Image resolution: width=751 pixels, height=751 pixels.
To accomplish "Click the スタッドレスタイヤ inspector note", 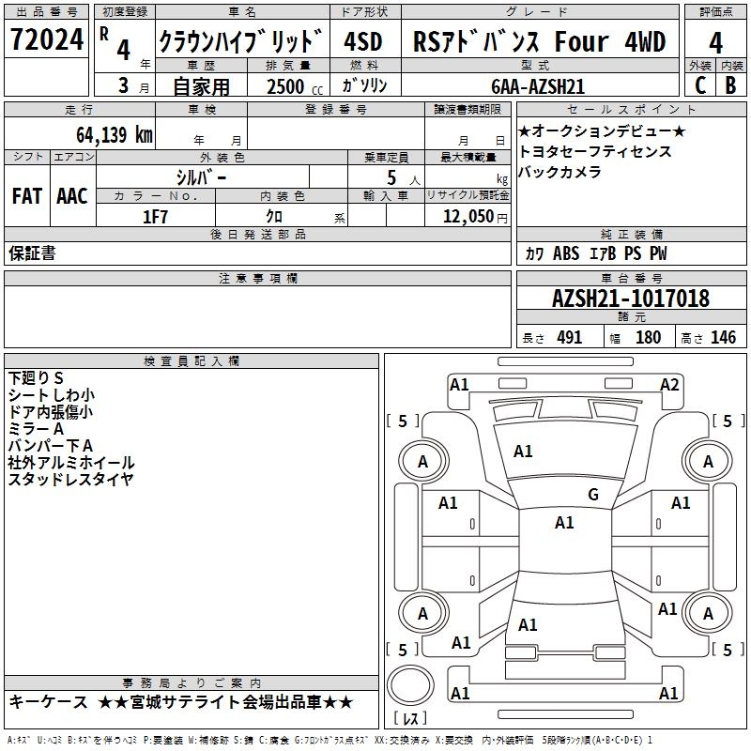I will tap(70, 479).
